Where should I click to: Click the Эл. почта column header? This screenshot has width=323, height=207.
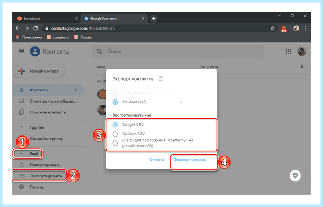pyautogui.click(x=209, y=67)
